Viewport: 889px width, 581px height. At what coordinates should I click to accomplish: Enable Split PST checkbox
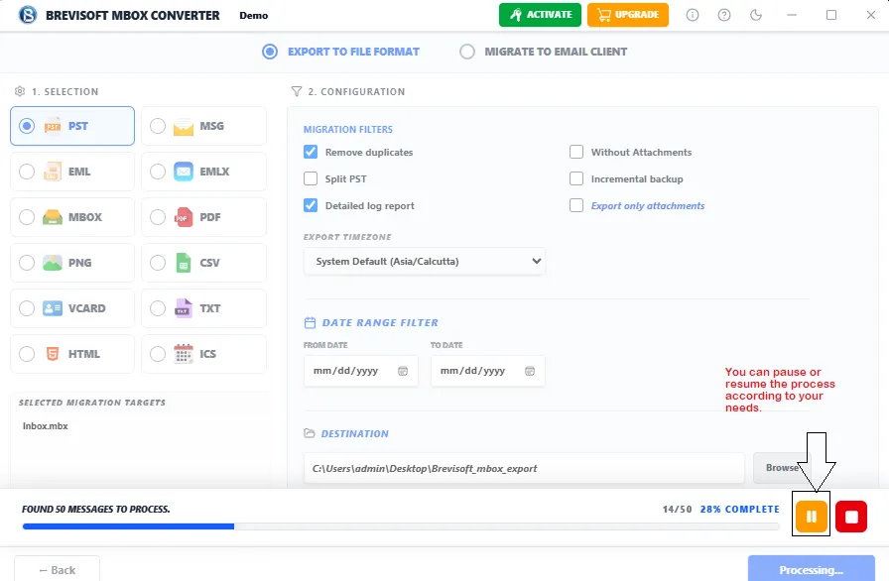tap(311, 178)
